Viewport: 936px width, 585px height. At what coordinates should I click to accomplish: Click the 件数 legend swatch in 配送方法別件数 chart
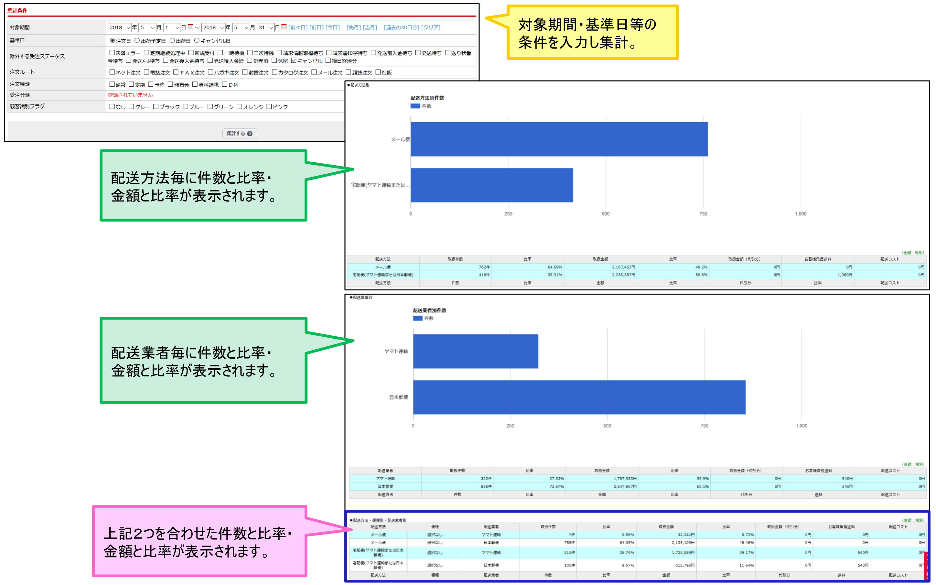[415, 106]
